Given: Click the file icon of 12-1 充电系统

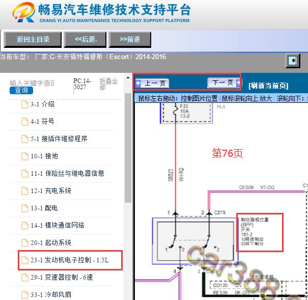Looking at the screenshot, I should tap(25, 191).
